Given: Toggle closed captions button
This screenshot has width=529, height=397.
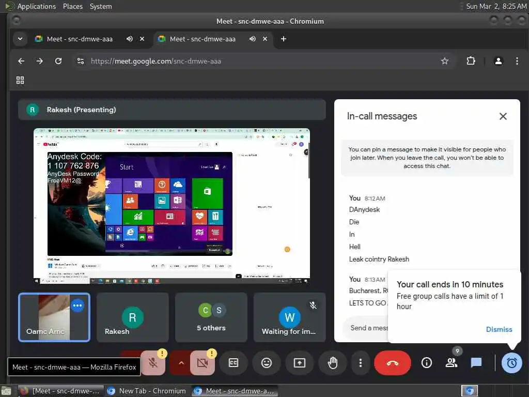Looking at the screenshot, I should [x=233, y=363].
